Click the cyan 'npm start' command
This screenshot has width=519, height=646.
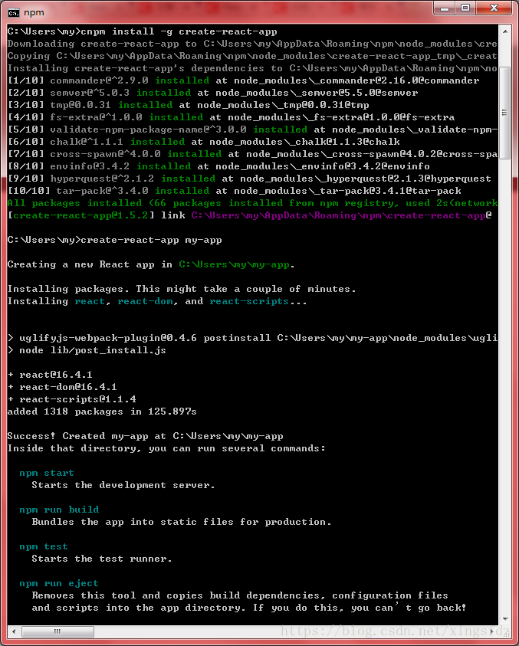click(x=47, y=473)
